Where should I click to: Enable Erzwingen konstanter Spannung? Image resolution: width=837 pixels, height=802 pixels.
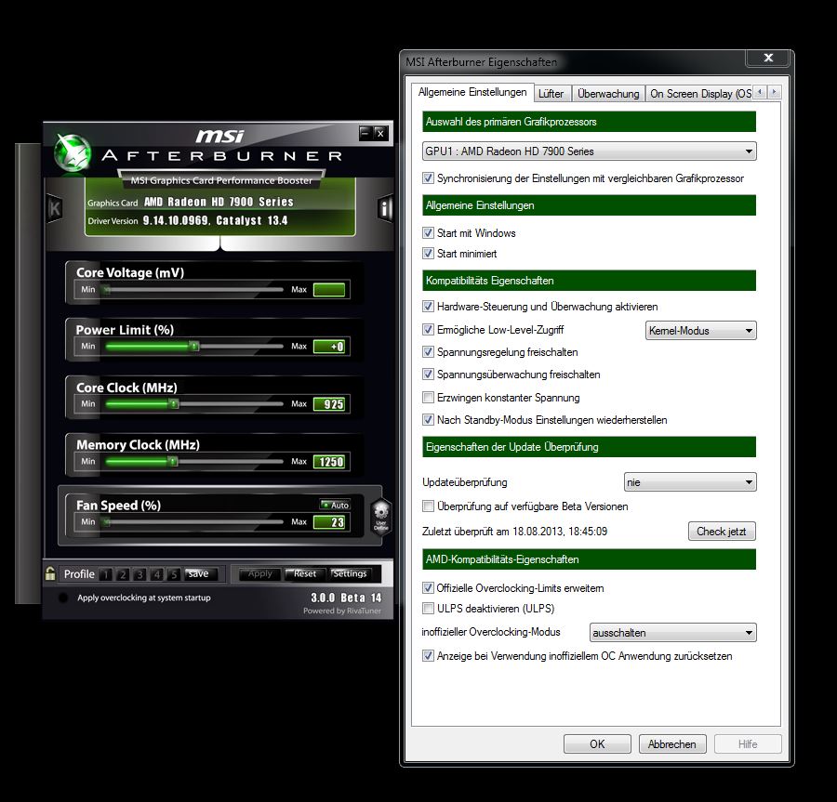[x=428, y=397]
